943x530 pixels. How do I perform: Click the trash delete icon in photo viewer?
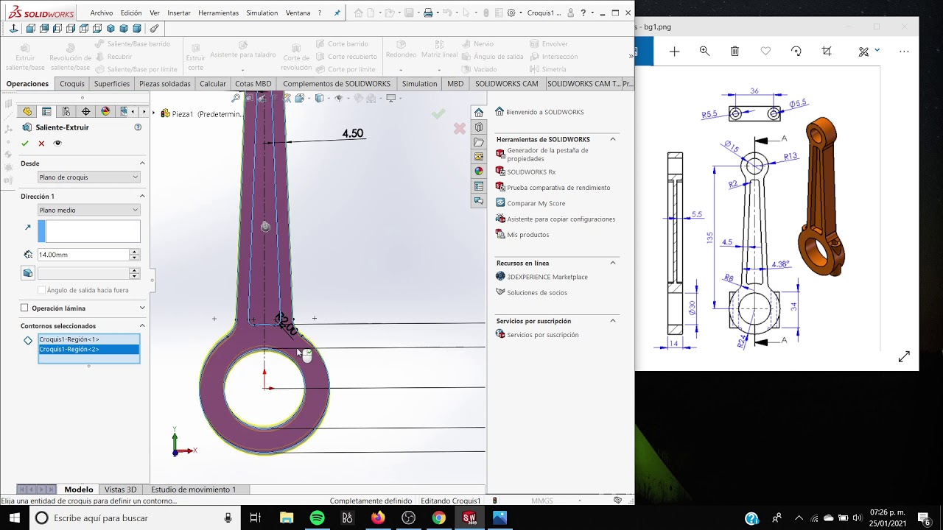pyautogui.click(x=735, y=51)
